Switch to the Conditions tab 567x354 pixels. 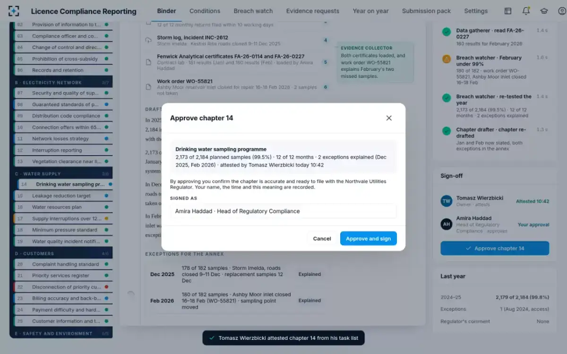(205, 11)
